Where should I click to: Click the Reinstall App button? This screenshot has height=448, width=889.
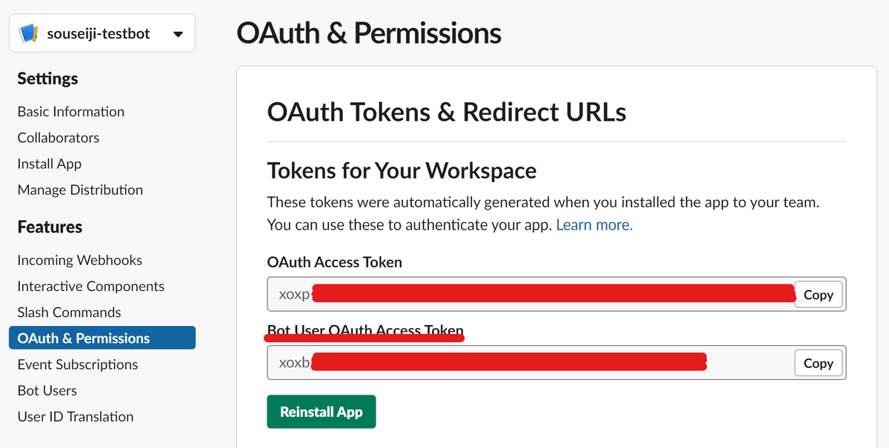(x=322, y=412)
